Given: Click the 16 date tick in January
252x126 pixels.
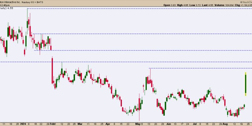Looking at the screenshot, I should [36, 124].
